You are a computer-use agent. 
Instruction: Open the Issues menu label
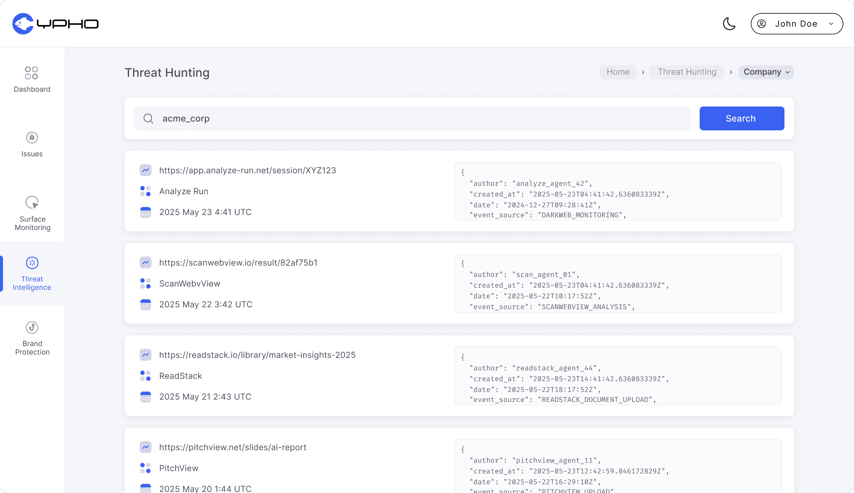point(32,154)
